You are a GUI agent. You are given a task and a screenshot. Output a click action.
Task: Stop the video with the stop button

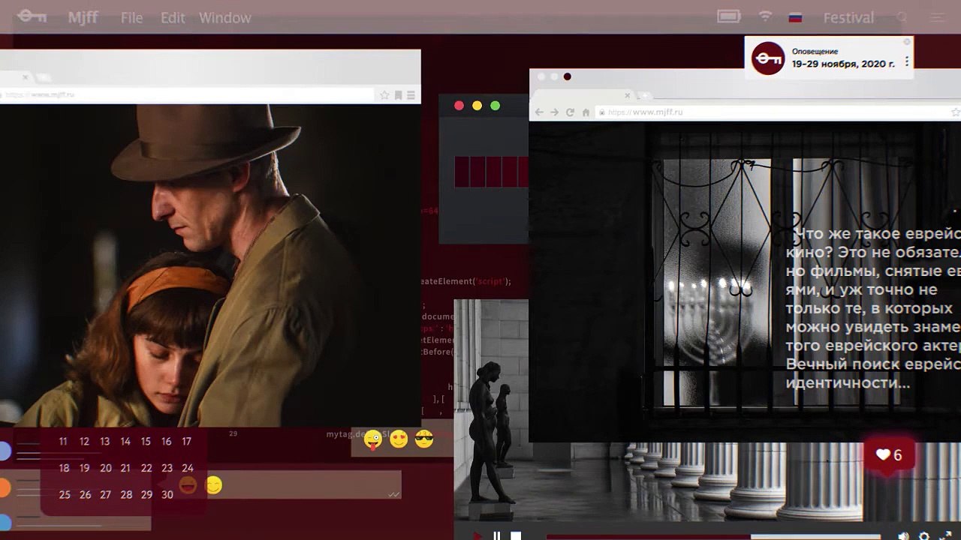point(516,535)
